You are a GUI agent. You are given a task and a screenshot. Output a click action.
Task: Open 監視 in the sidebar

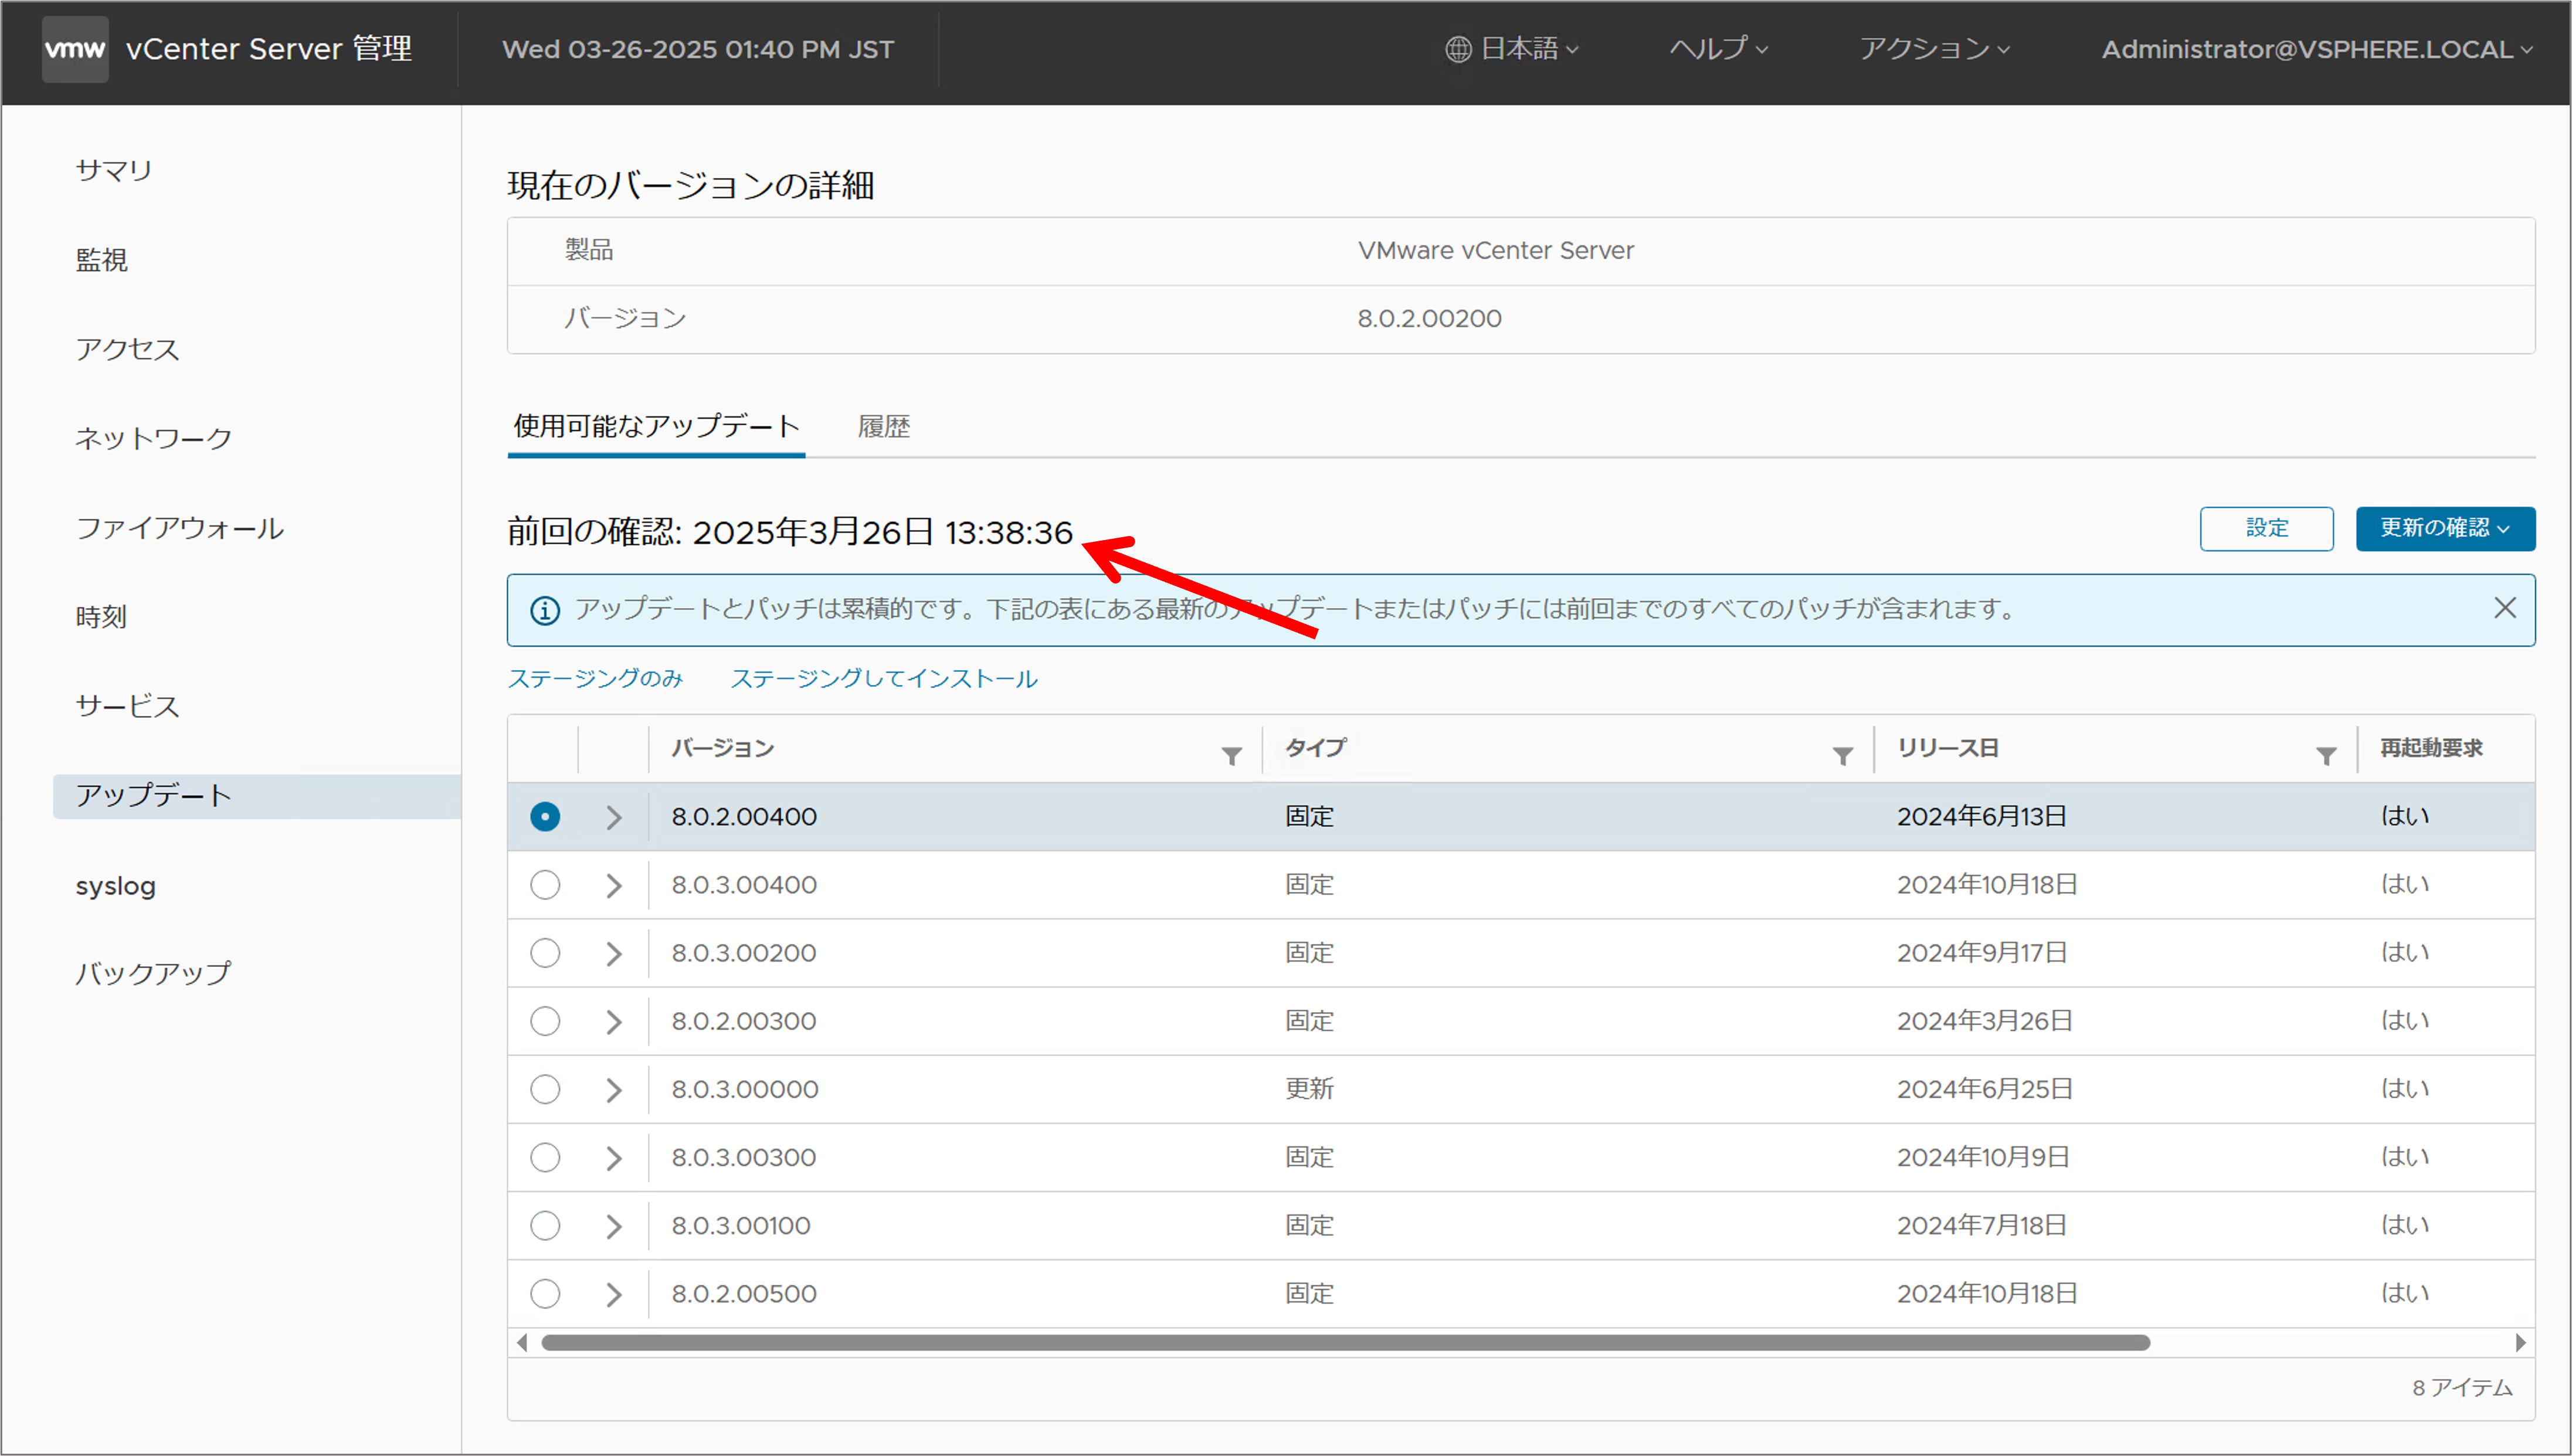pyautogui.click(x=101, y=260)
